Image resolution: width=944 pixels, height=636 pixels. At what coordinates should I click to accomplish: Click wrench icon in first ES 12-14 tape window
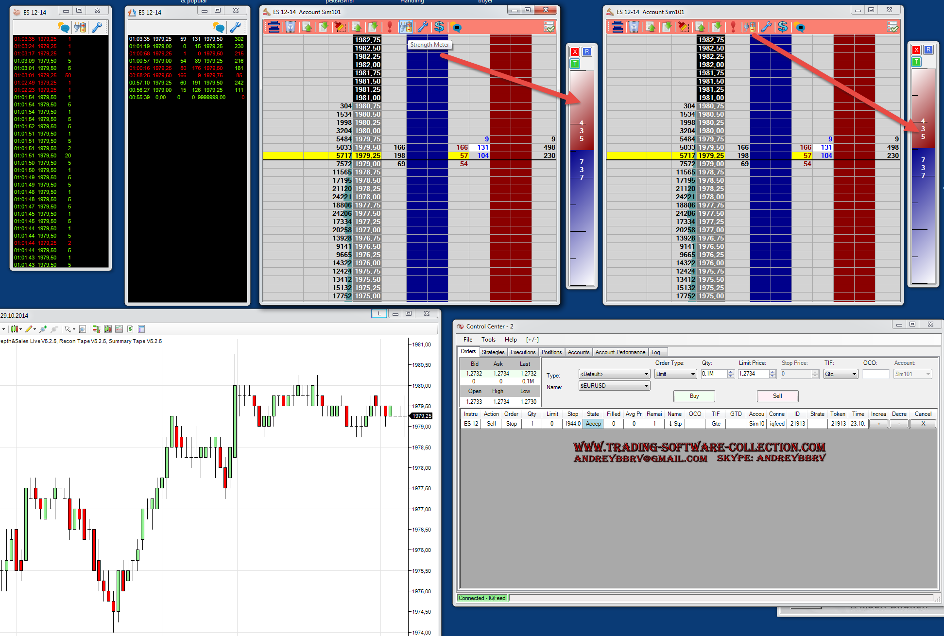click(97, 27)
